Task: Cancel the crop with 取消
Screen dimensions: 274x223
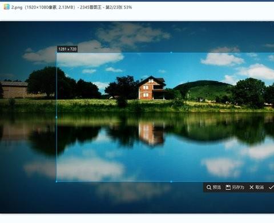Action: [x=256, y=188]
